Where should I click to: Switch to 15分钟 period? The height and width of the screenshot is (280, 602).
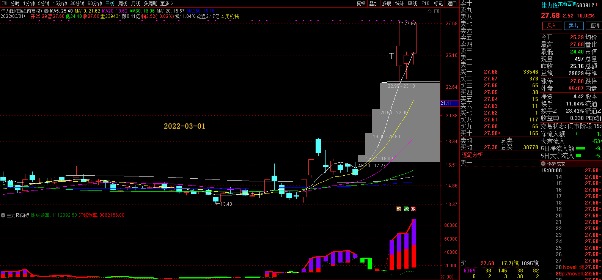click(x=60, y=3)
